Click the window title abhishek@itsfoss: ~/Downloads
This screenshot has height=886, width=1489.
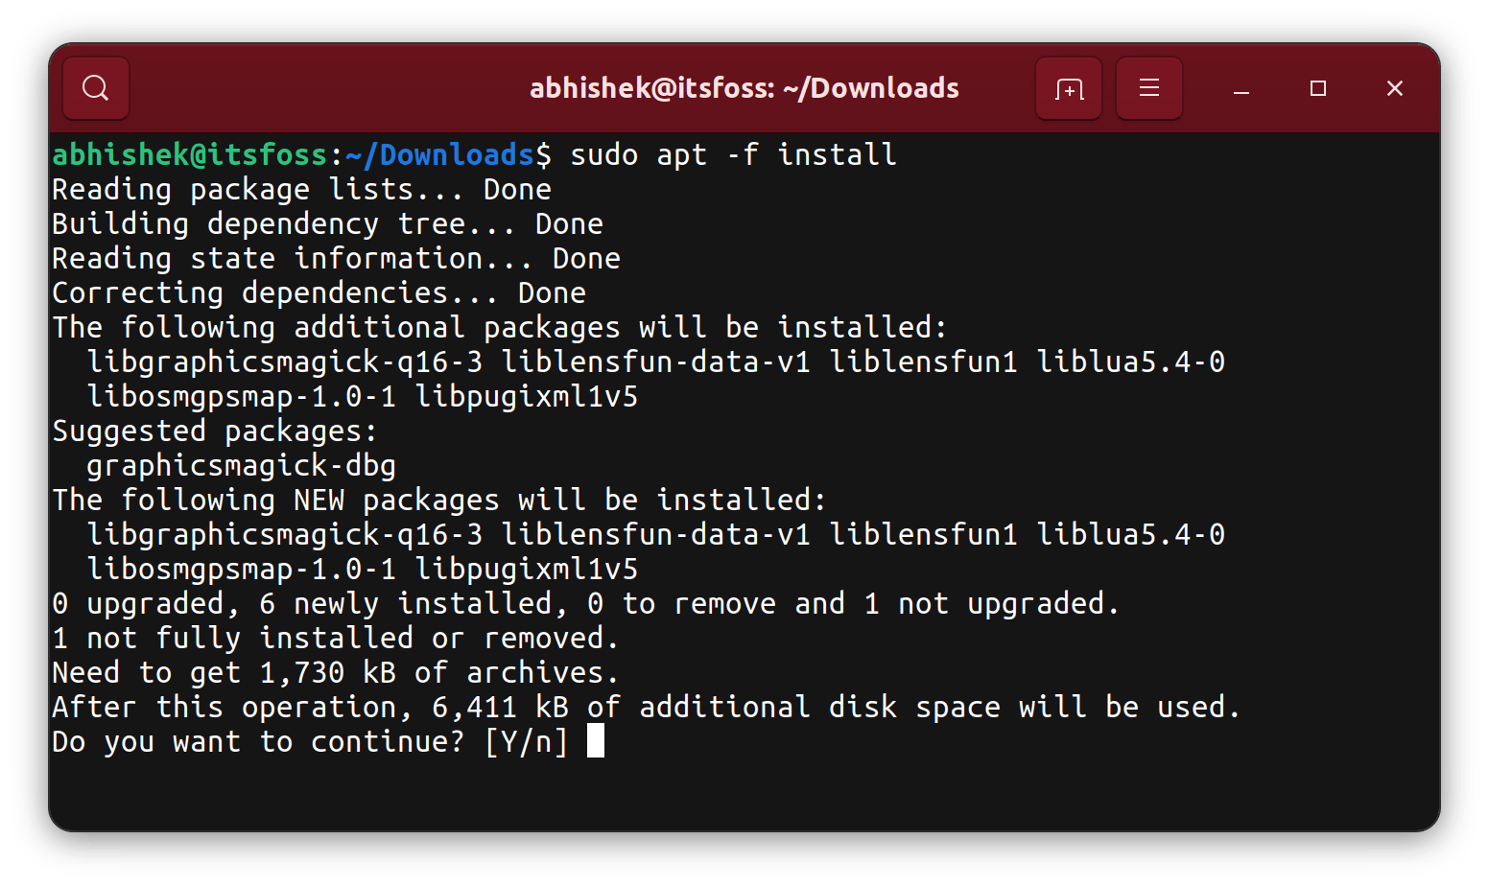coord(744,87)
